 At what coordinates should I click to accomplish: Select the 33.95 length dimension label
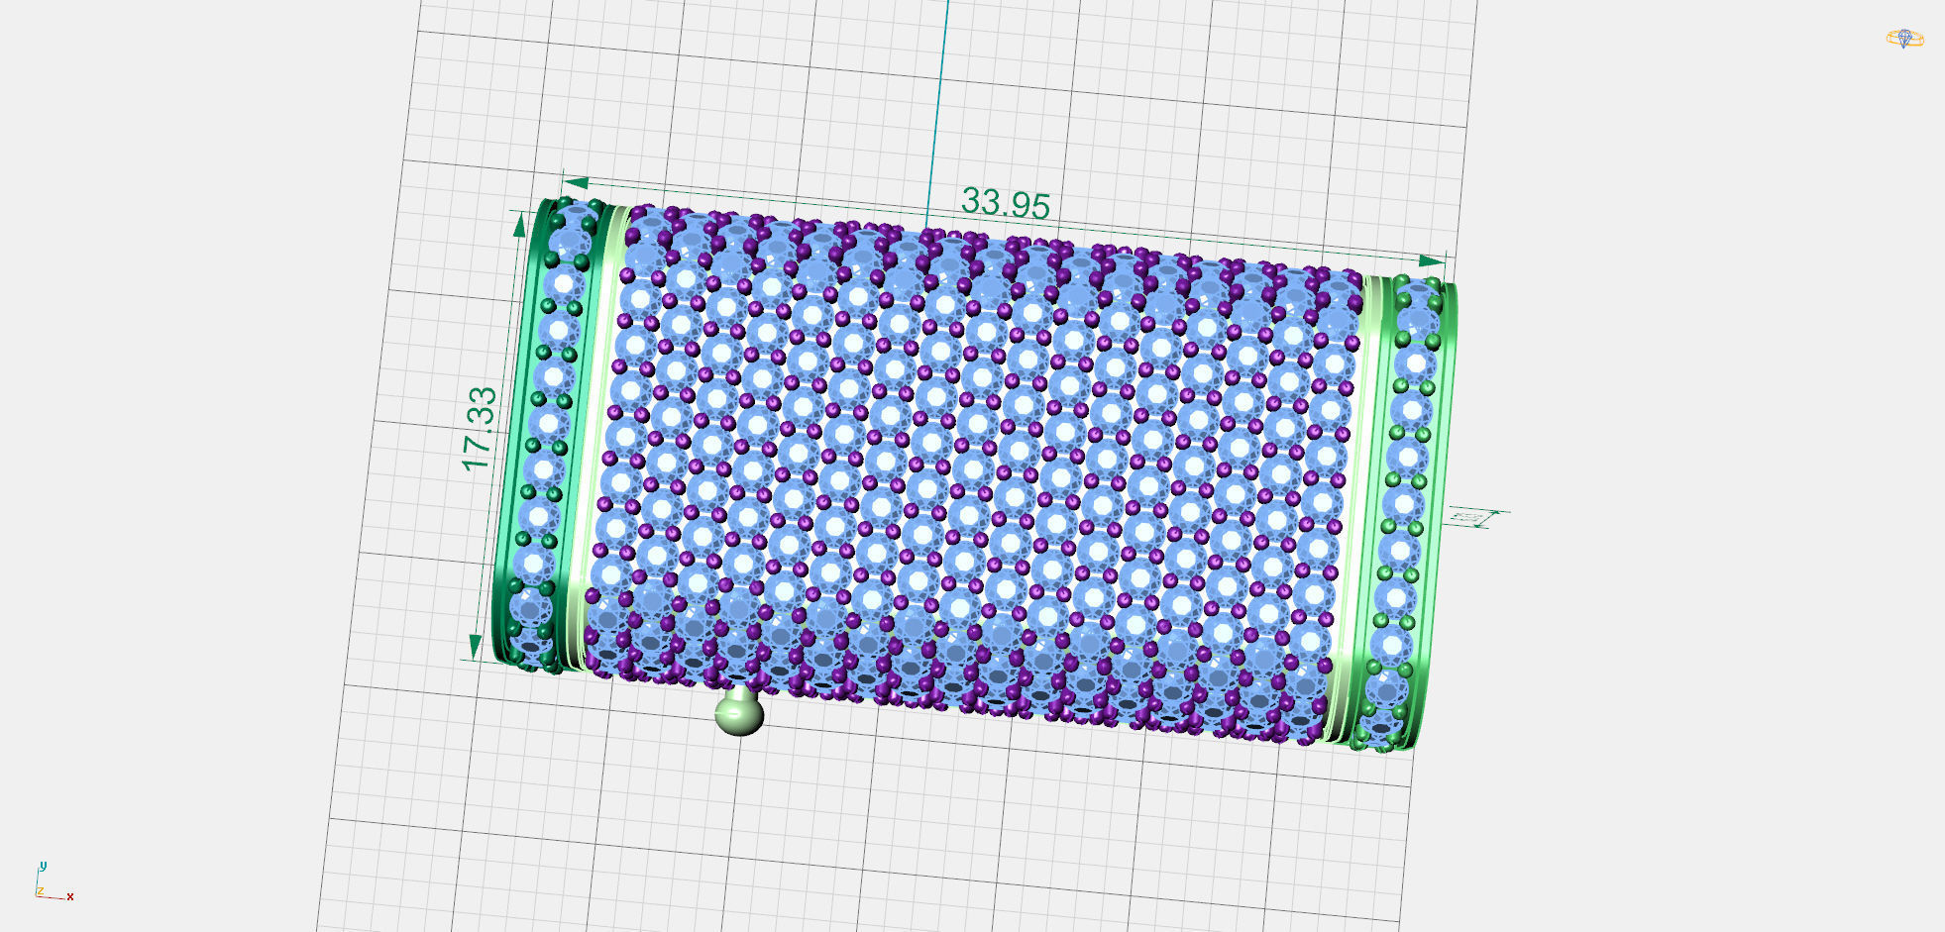click(x=1005, y=203)
